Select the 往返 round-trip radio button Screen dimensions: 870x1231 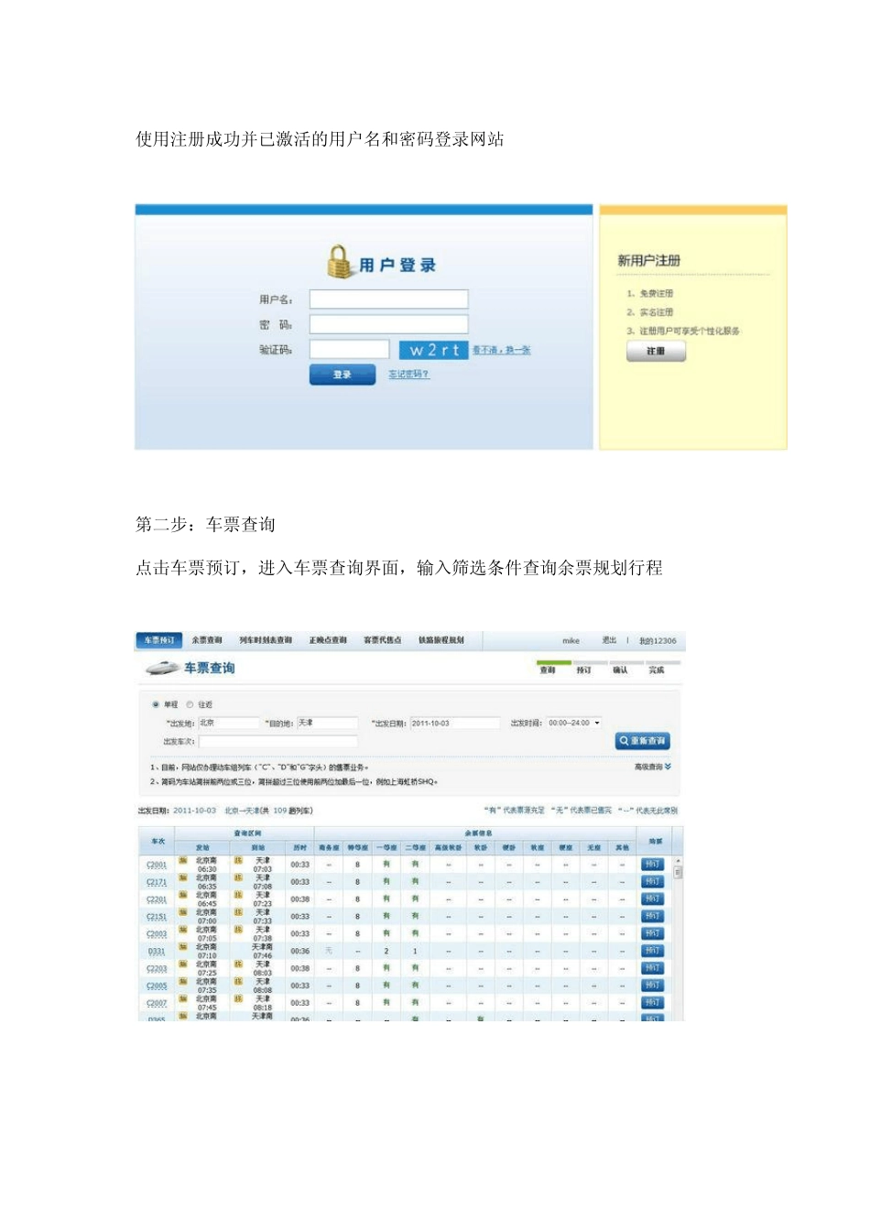pyautogui.click(x=190, y=704)
